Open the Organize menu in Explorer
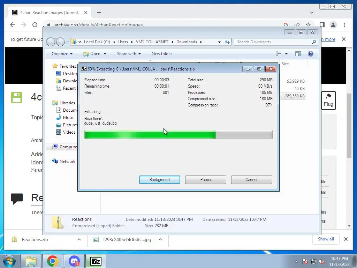357x268 pixels. pos(62,53)
